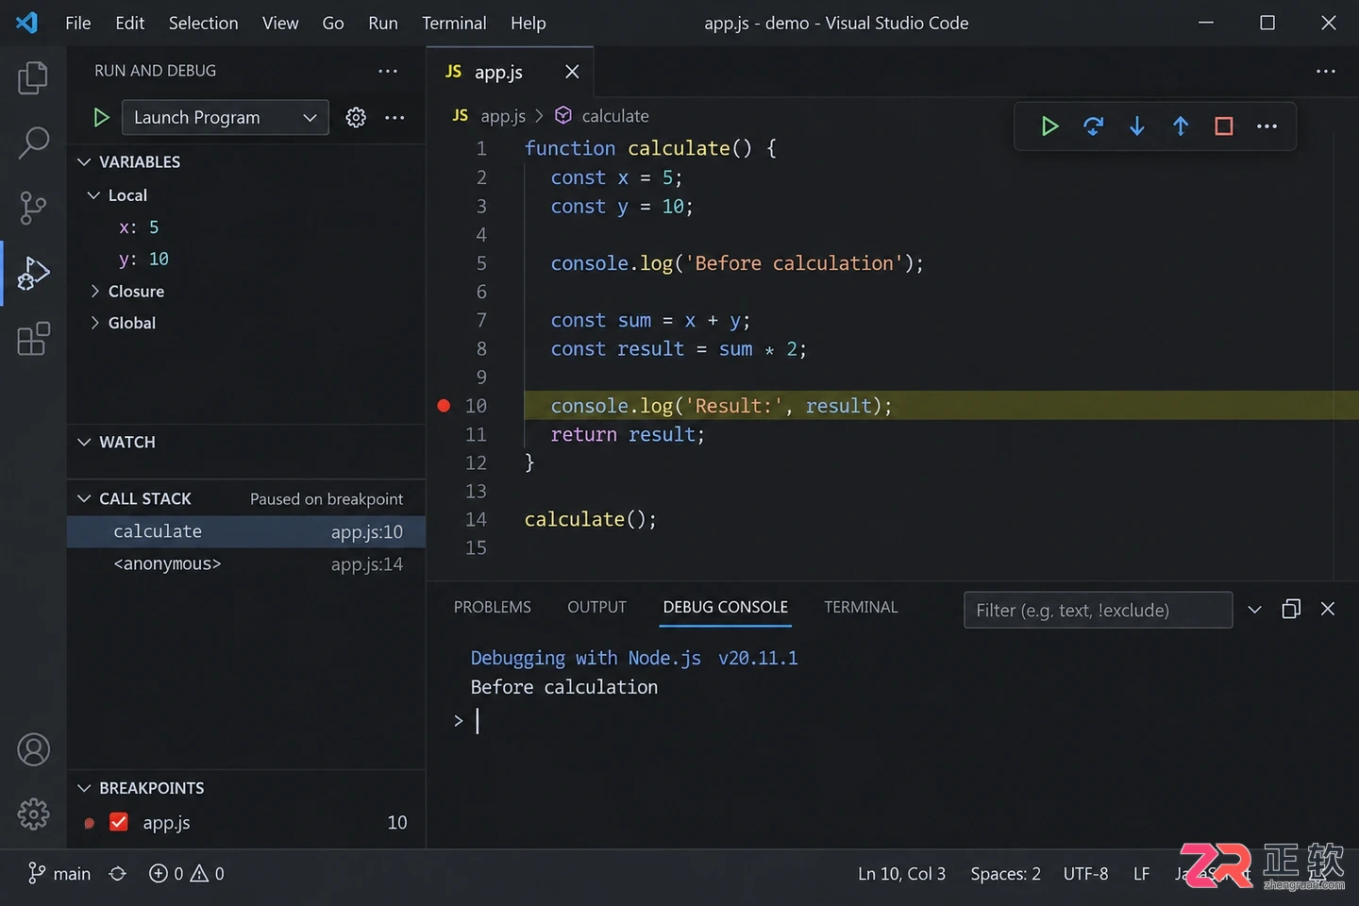Click the debug console filter field
1359x906 pixels.
(1098, 610)
